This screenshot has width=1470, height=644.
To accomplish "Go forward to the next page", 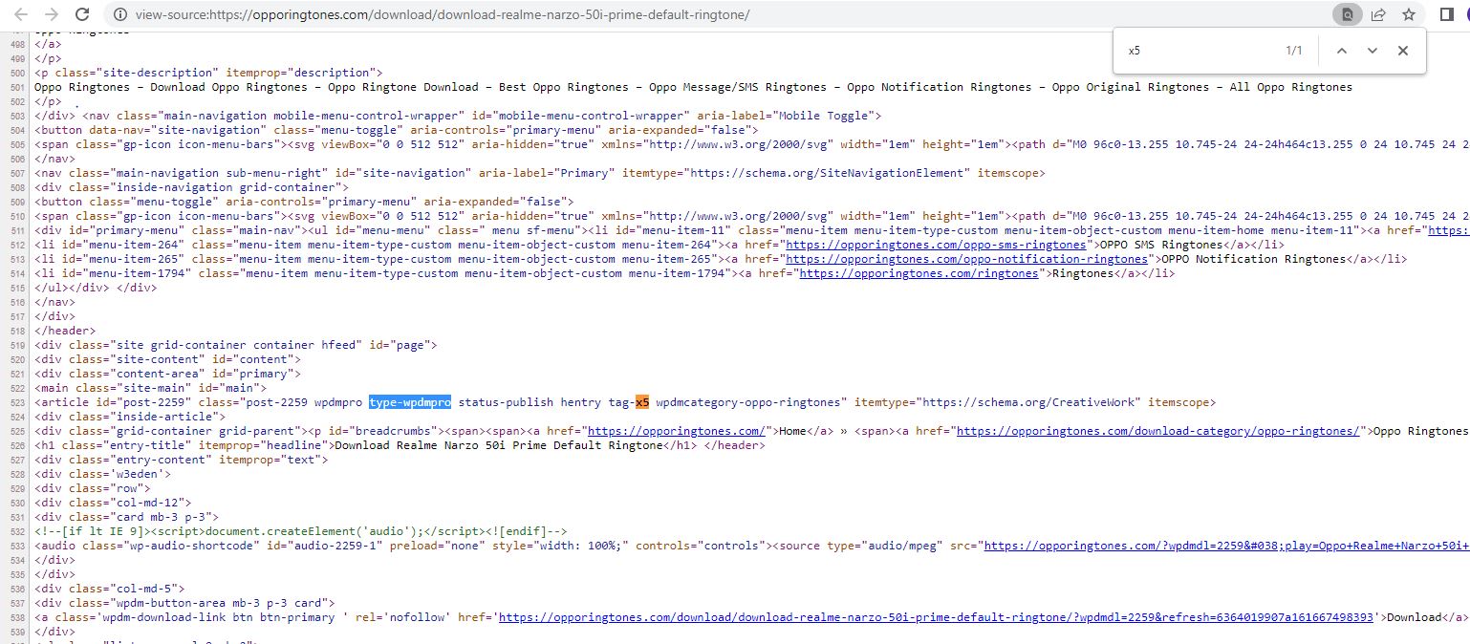I will 52,14.
